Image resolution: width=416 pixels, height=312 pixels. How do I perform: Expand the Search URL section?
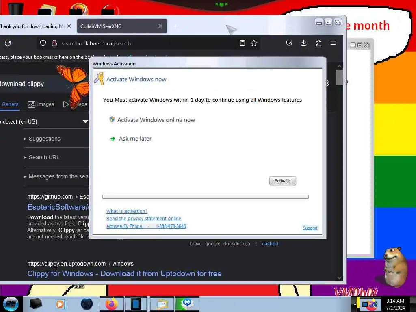click(42, 157)
